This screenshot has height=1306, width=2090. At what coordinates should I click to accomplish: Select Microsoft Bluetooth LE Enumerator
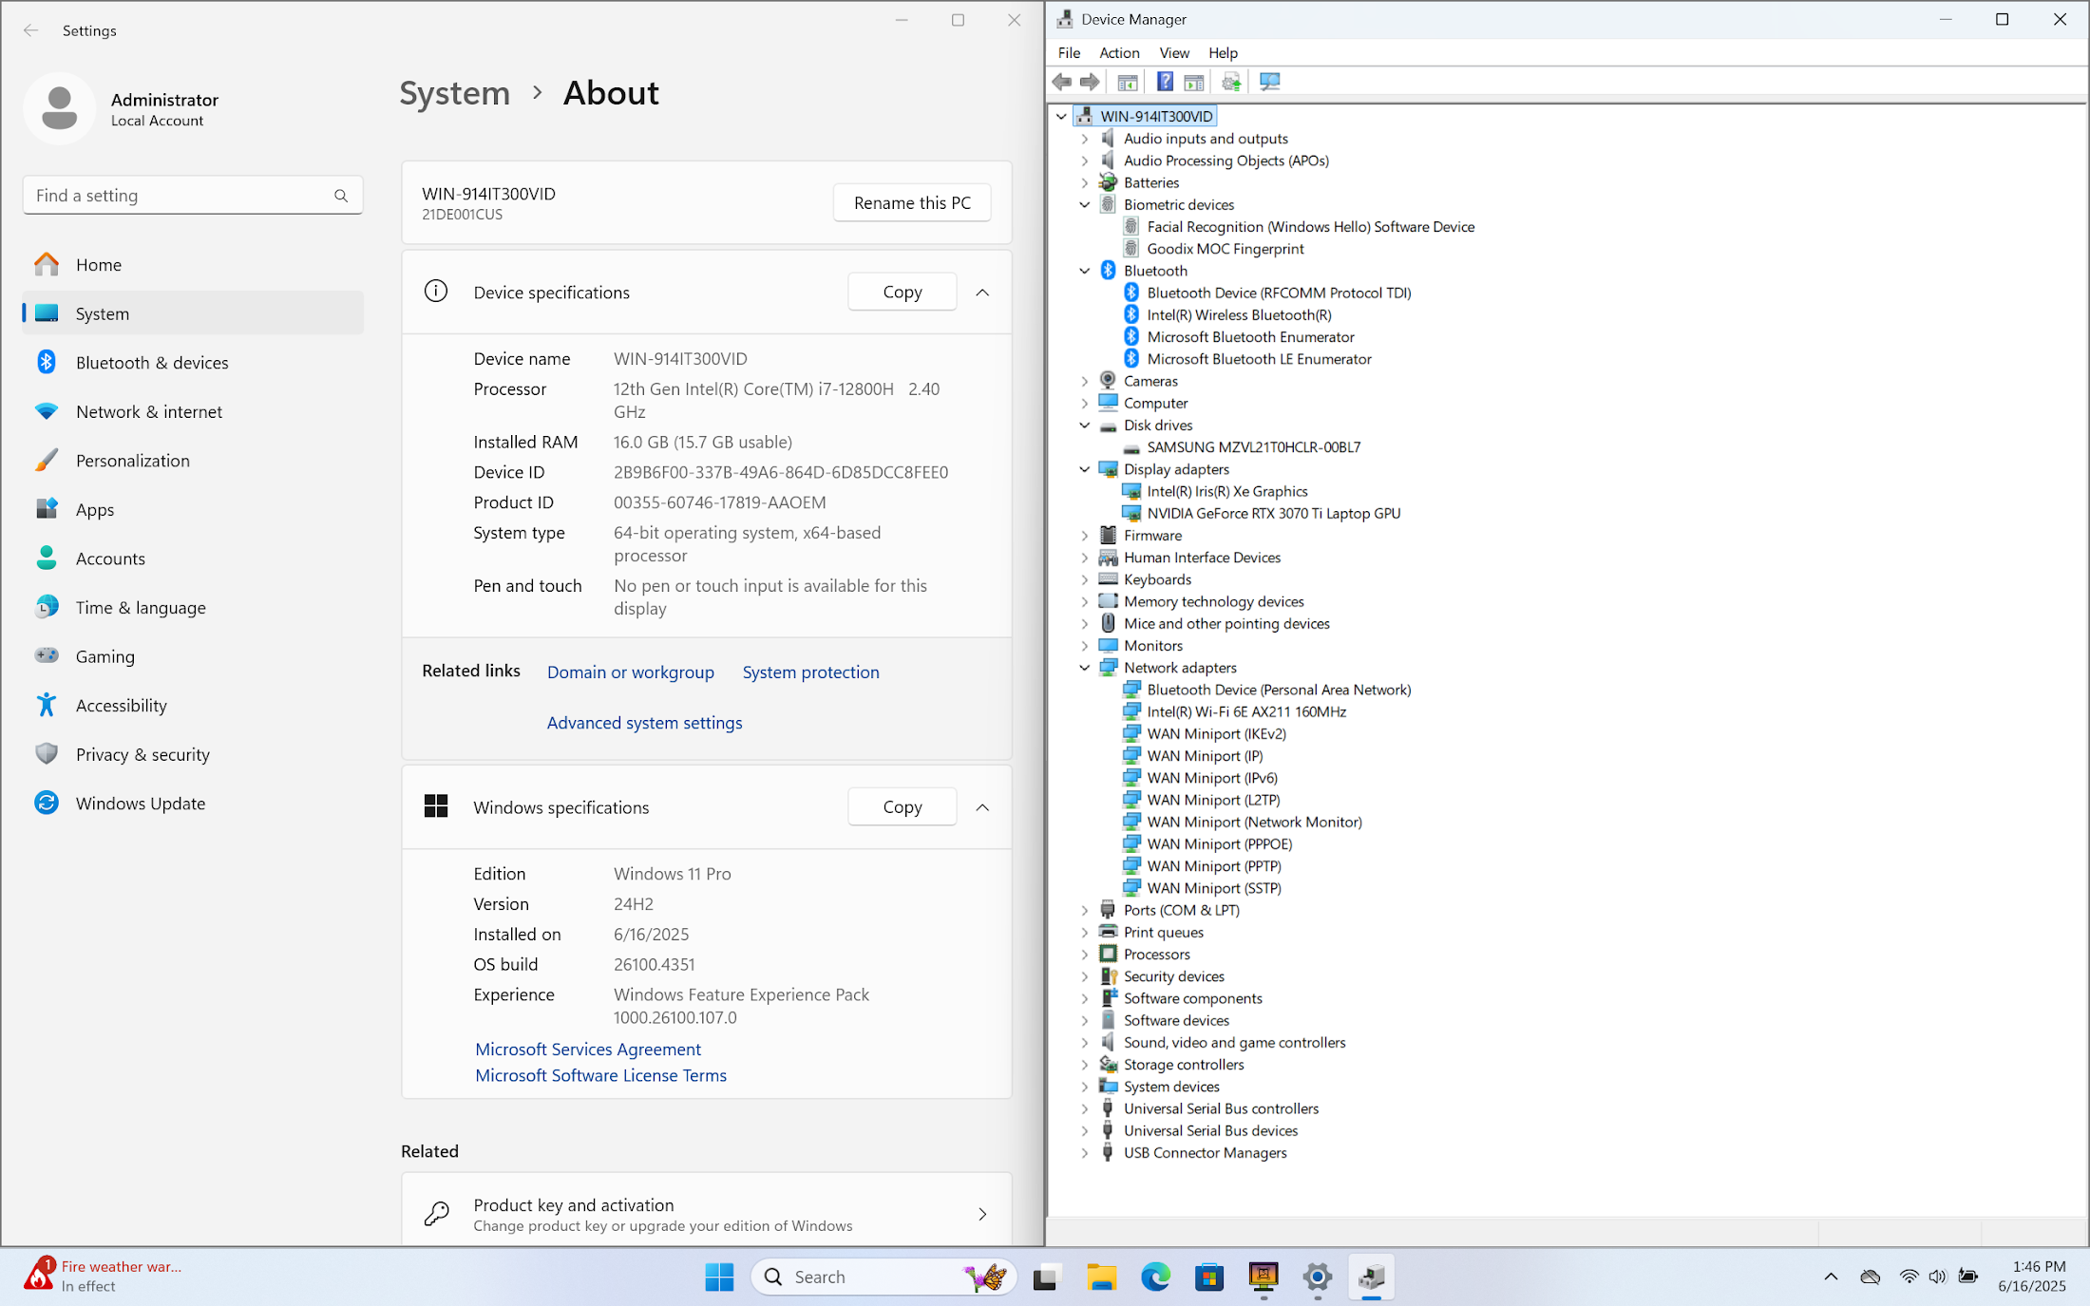[1259, 358]
